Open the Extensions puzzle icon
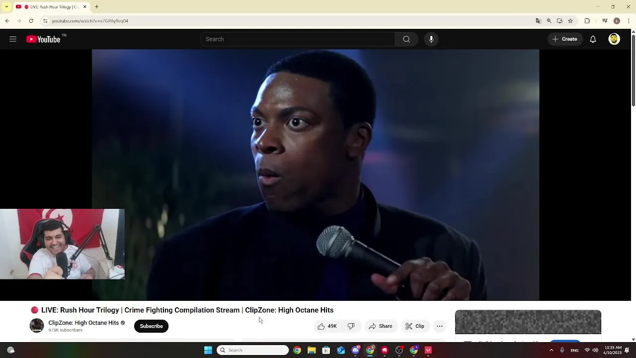 tap(587, 21)
